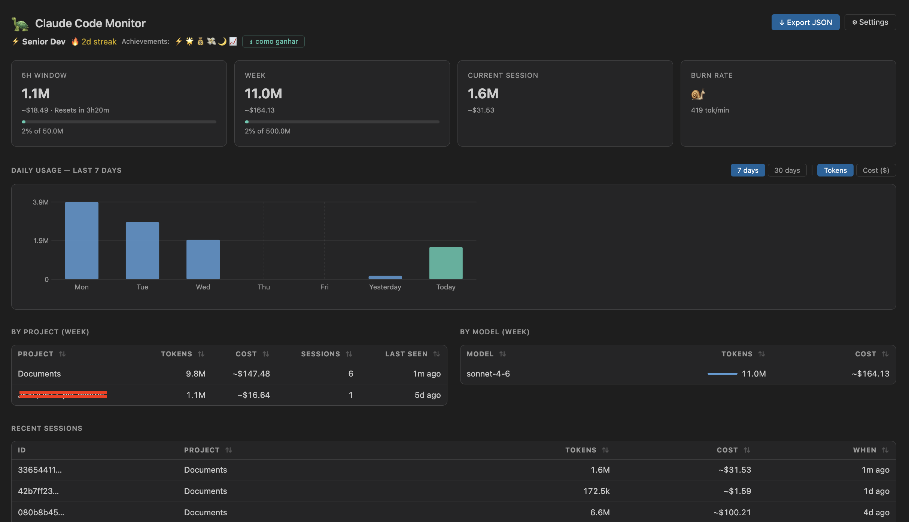Click lightning icon next to Senior Dev

(x=15, y=42)
